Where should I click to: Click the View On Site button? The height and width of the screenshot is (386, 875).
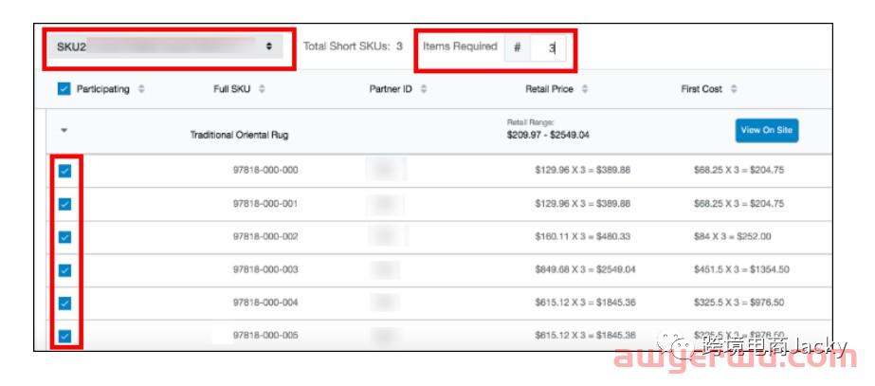coord(766,130)
